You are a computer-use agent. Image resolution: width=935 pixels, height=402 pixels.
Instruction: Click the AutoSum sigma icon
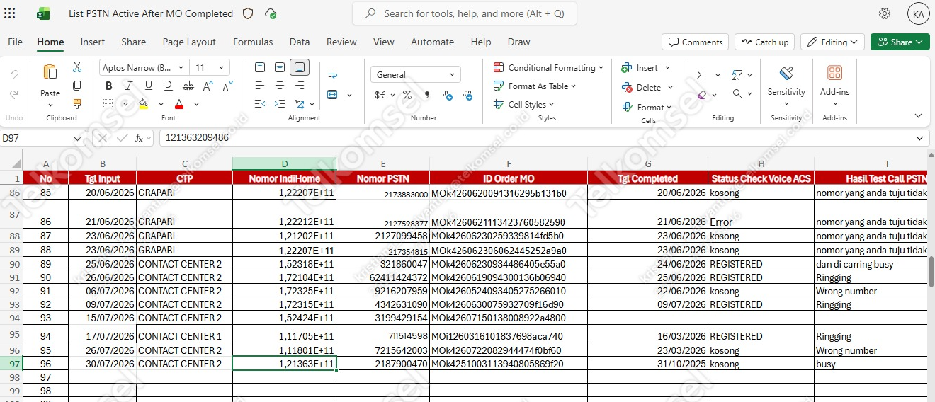click(x=701, y=75)
